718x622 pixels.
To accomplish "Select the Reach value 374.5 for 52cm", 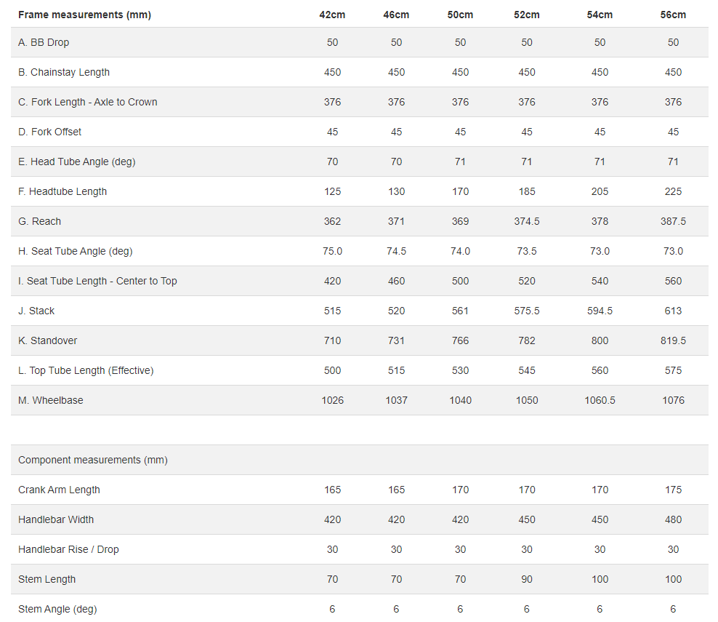I will point(527,221).
